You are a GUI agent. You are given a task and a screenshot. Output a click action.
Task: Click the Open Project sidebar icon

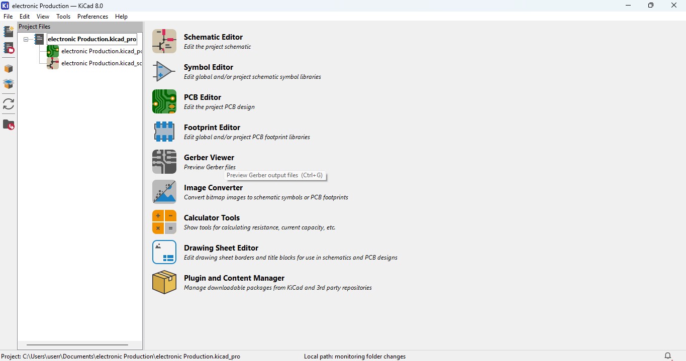[9, 48]
